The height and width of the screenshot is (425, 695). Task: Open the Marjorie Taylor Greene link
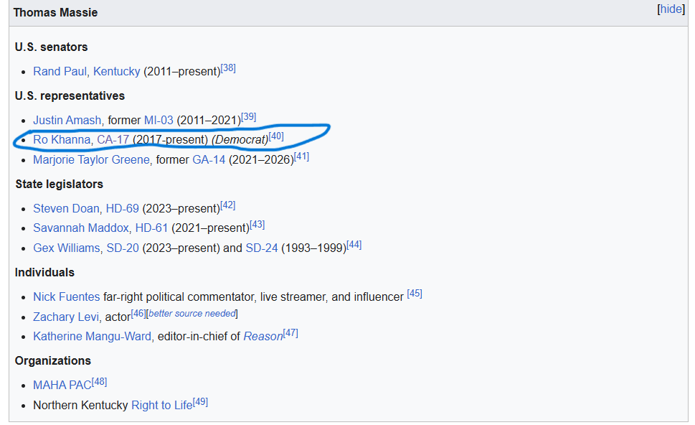coord(91,159)
